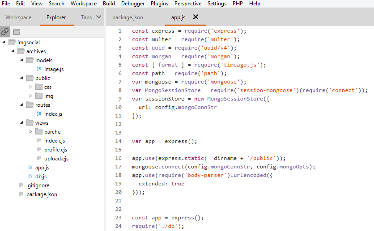
Task: Expand the css folder
Action: click(x=30, y=87)
